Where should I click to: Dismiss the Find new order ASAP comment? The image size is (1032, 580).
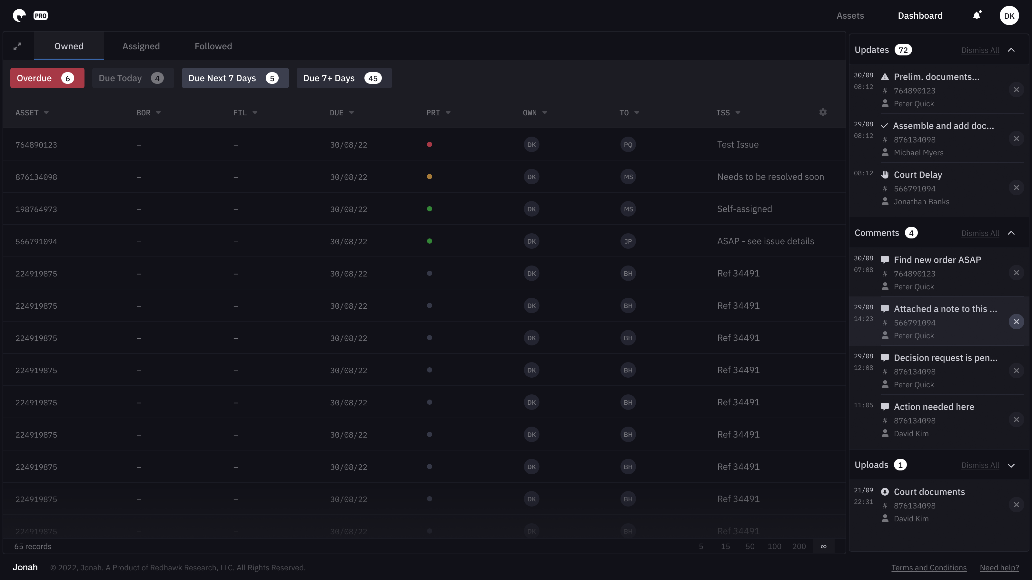[x=1016, y=273]
